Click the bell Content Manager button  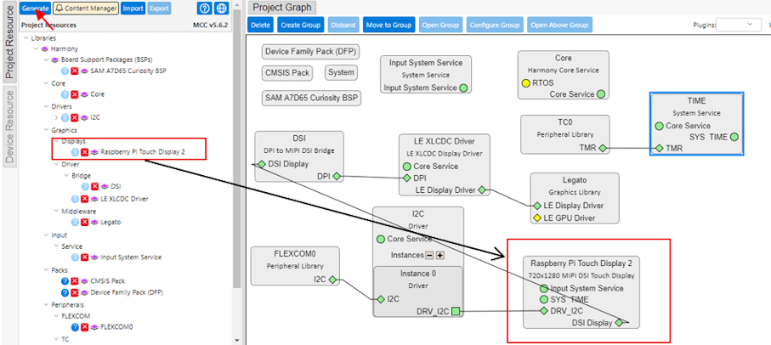pos(86,8)
